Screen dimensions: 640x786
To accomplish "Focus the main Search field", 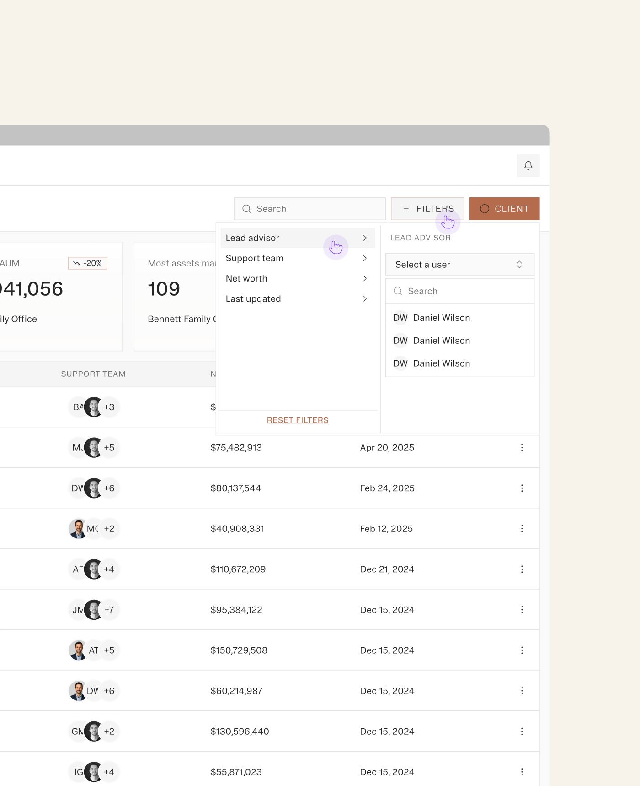I will (x=309, y=209).
